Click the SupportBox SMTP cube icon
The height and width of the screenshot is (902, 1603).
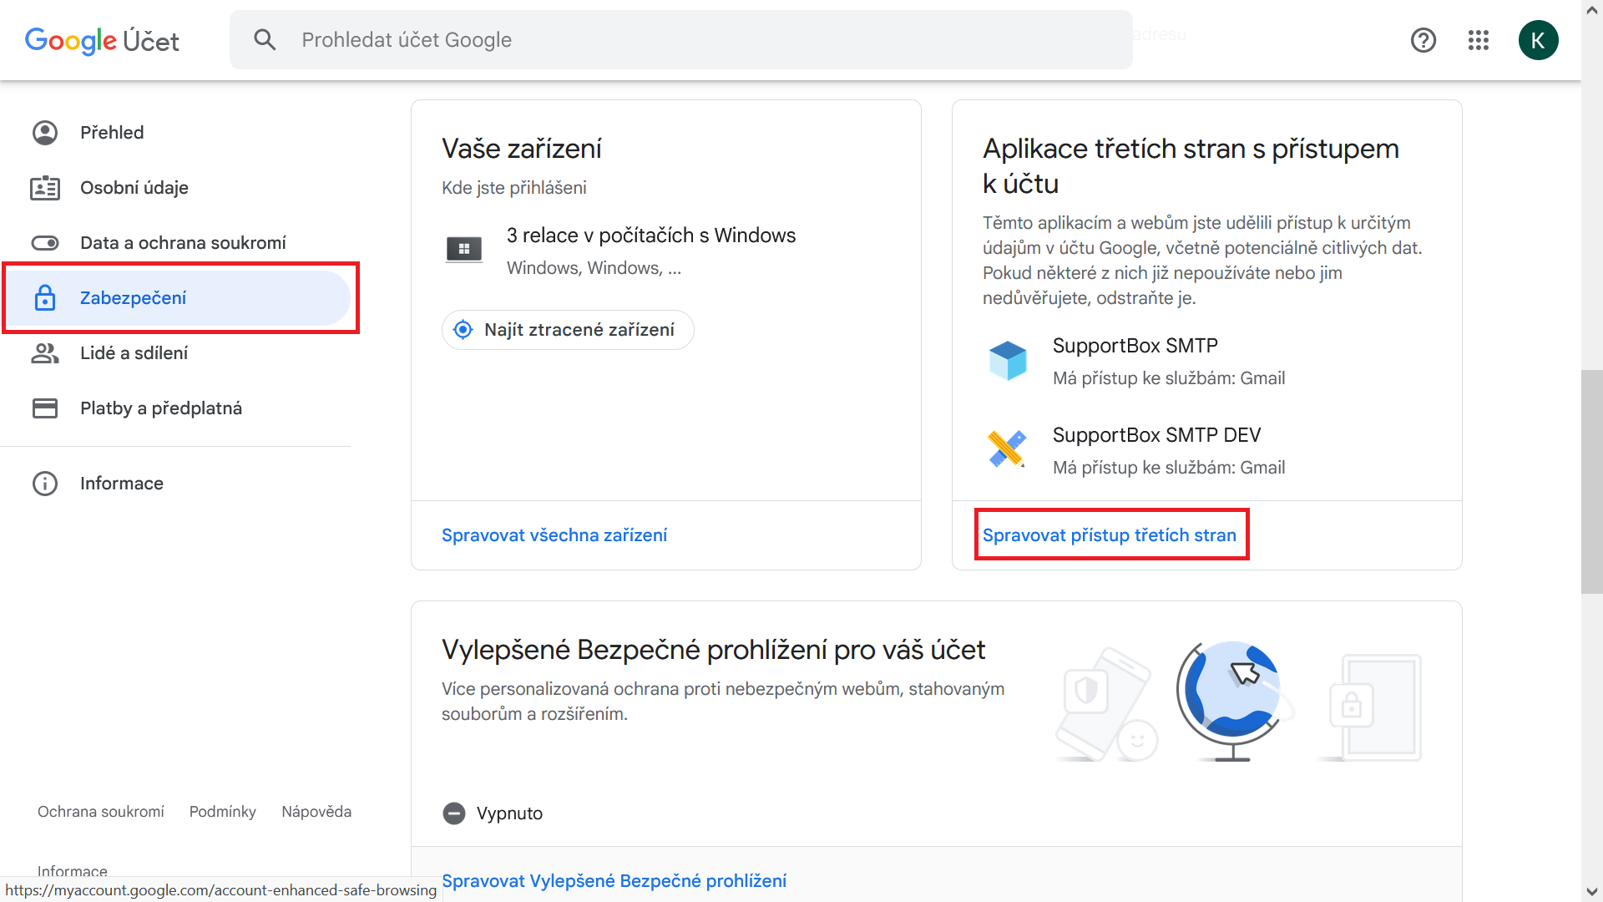[x=1008, y=361]
